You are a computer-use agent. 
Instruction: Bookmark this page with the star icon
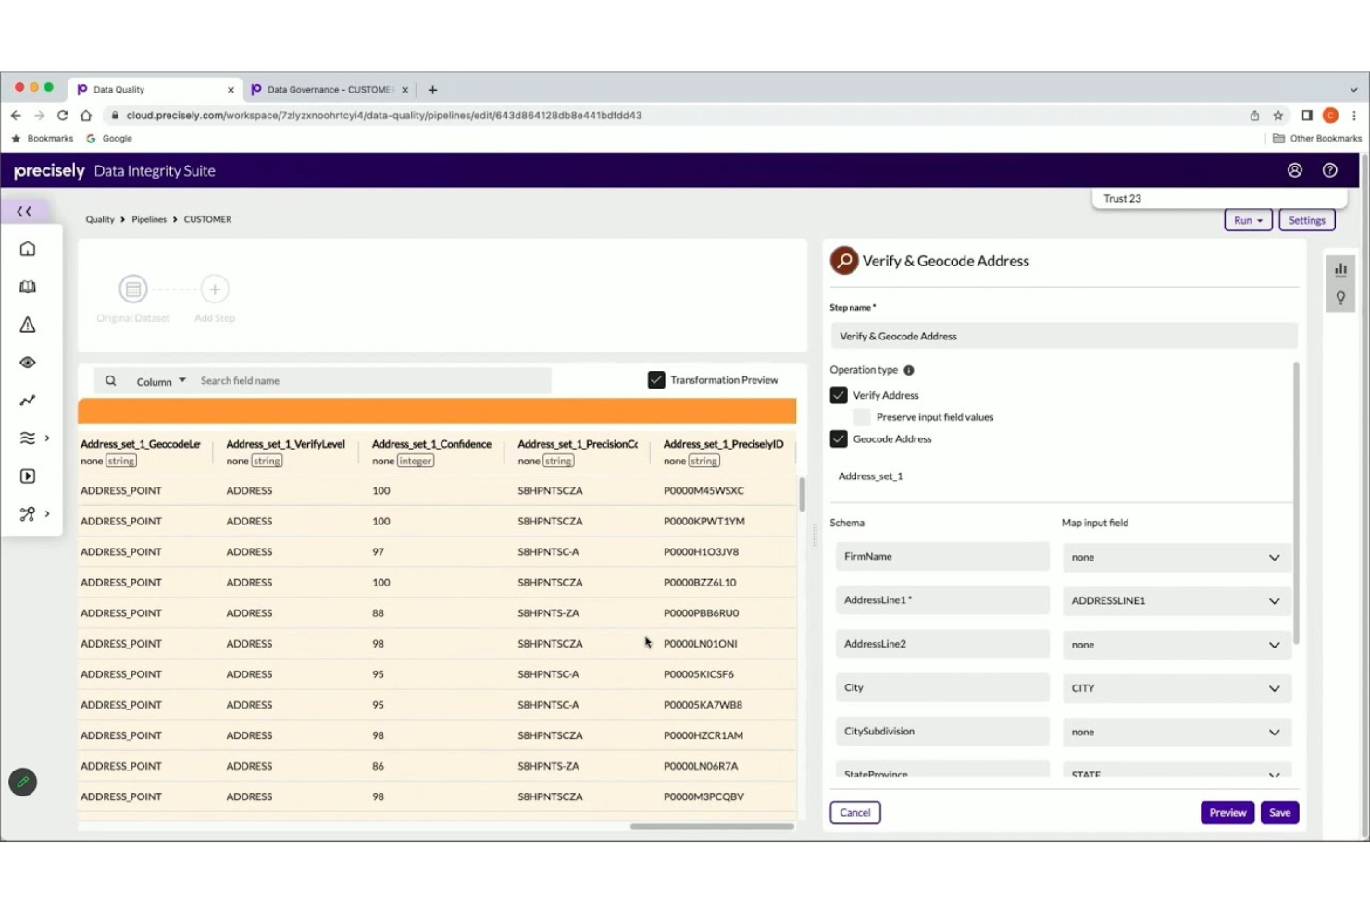[1278, 116]
